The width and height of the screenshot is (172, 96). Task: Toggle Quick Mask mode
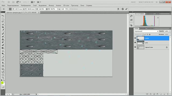(x=3, y=87)
